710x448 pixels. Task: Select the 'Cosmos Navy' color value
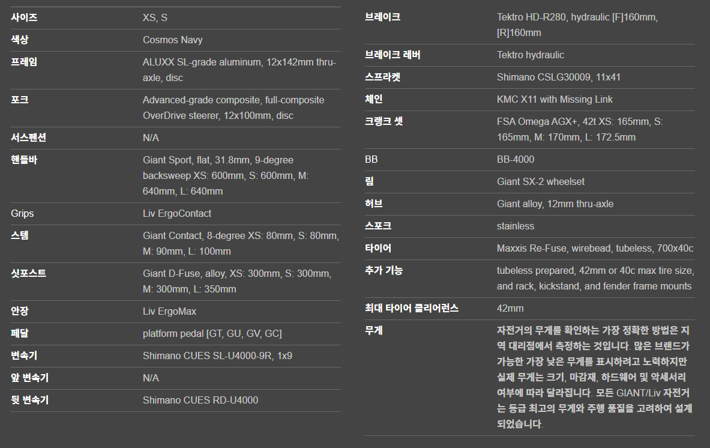[x=172, y=40]
